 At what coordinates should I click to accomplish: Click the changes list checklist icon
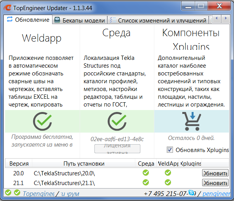click(x=113, y=20)
